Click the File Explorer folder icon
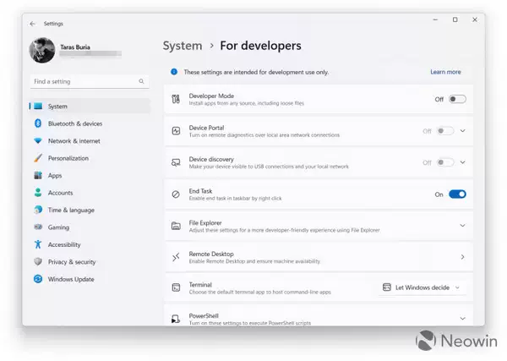 pyautogui.click(x=176, y=226)
